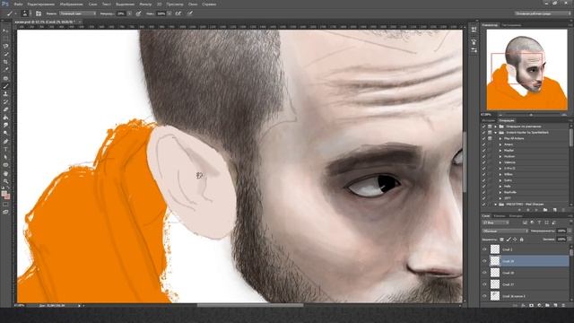Toggle the Brush panel from options bar
This screenshot has height=323, width=574.
tap(39, 13)
